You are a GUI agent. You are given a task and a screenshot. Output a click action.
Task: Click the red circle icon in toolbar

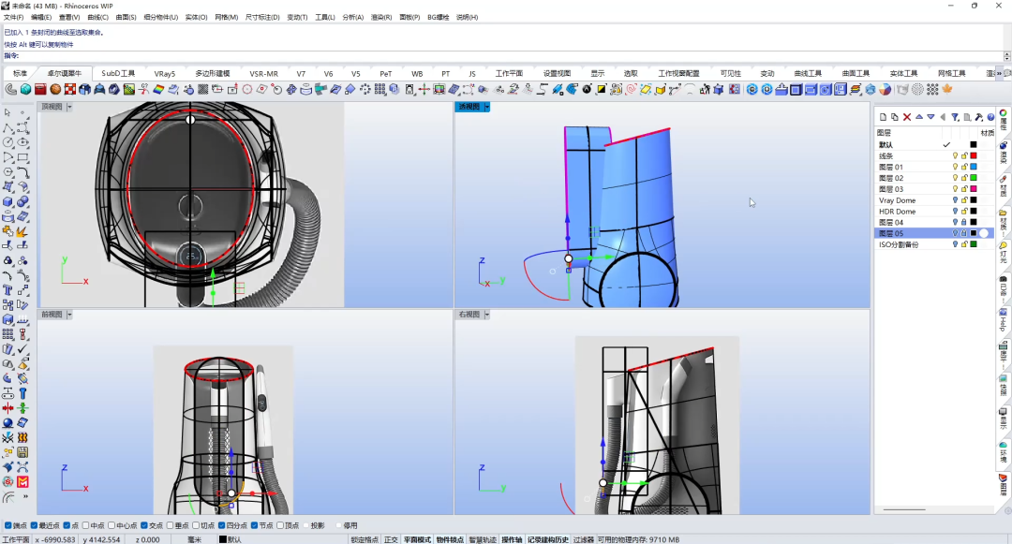[247, 90]
